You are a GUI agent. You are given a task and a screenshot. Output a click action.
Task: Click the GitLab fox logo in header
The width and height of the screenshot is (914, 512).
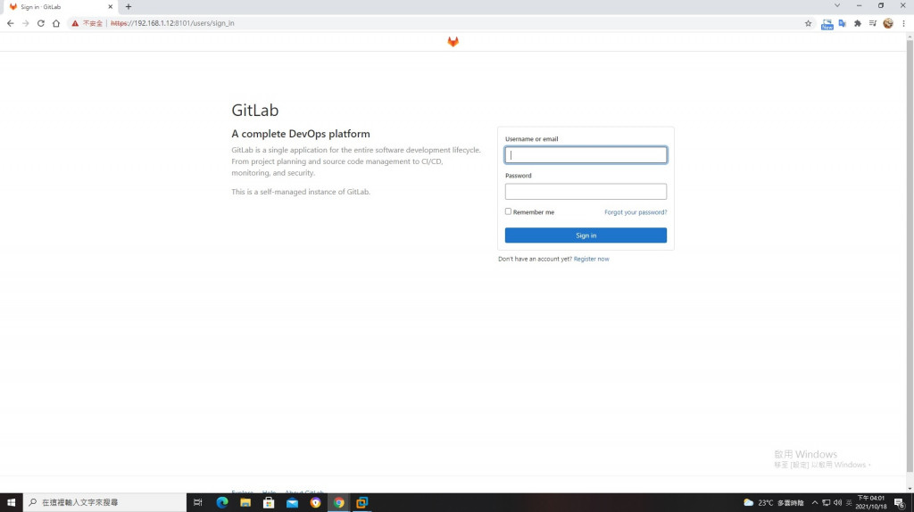453,41
